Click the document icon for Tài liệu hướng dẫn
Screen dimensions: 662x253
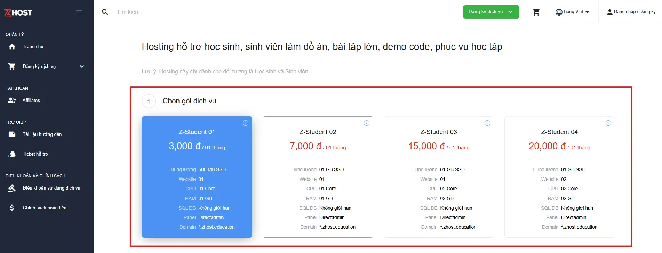(12, 134)
